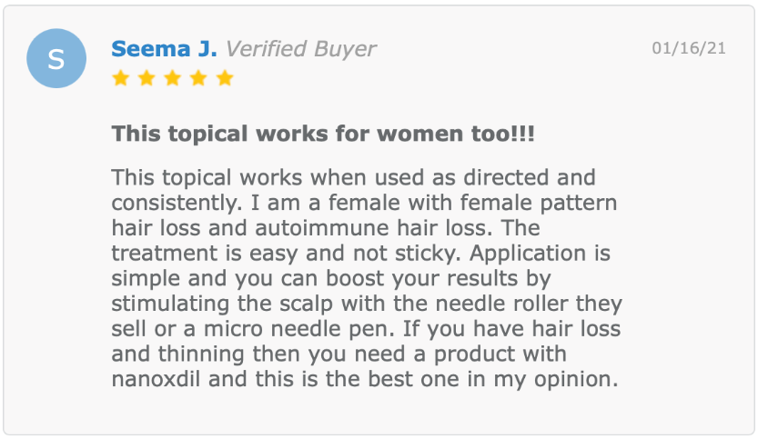This screenshot has height=439, width=758.
Task: Open reviewer Seema J.'s name link
Action: point(165,49)
